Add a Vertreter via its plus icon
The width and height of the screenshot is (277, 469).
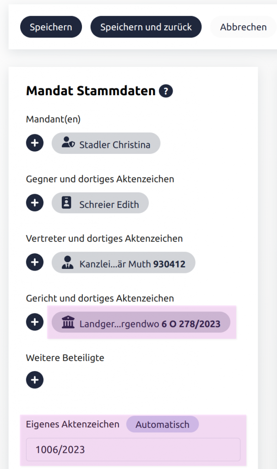coord(35,262)
